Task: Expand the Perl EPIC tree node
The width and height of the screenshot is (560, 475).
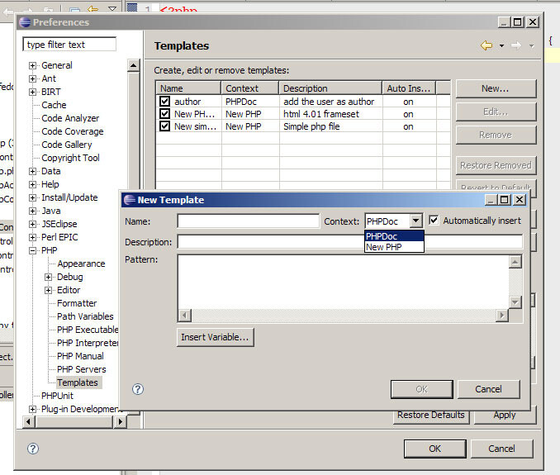Action: (x=32, y=237)
